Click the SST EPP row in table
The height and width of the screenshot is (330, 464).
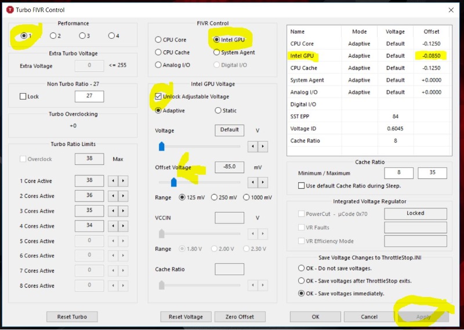coord(369,116)
